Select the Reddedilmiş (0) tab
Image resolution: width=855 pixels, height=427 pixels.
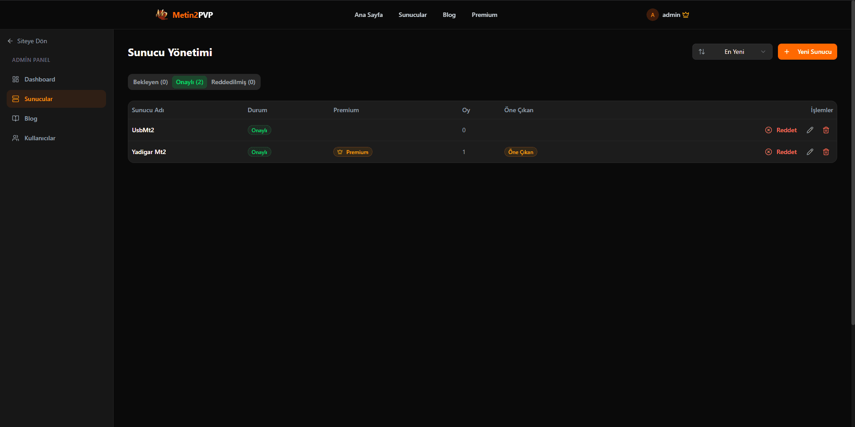(233, 82)
